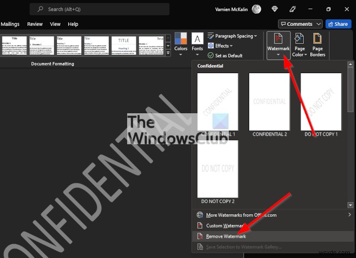Open Page Color menu
This screenshot has height=258, width=356.
pos(300,45)
